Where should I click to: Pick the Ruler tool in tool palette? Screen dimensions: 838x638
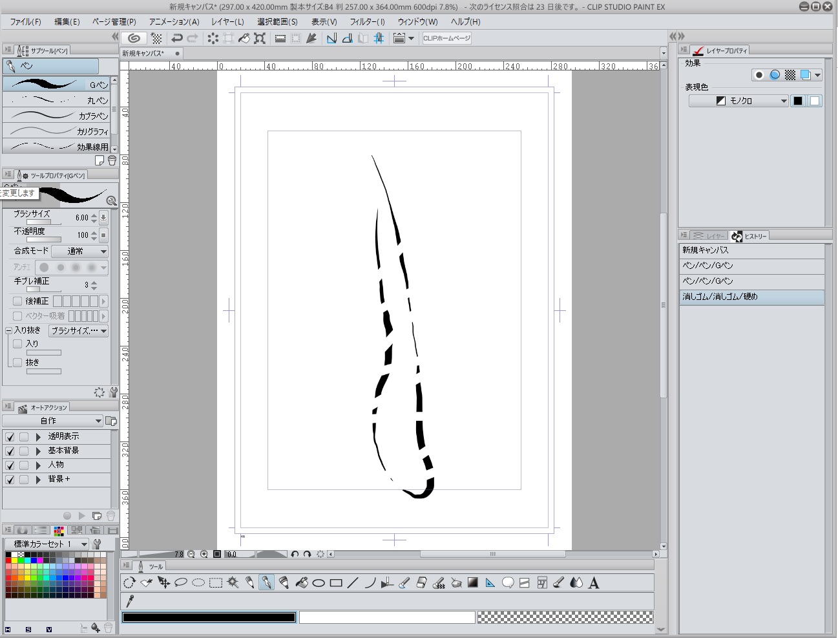(x=490, y=583)
